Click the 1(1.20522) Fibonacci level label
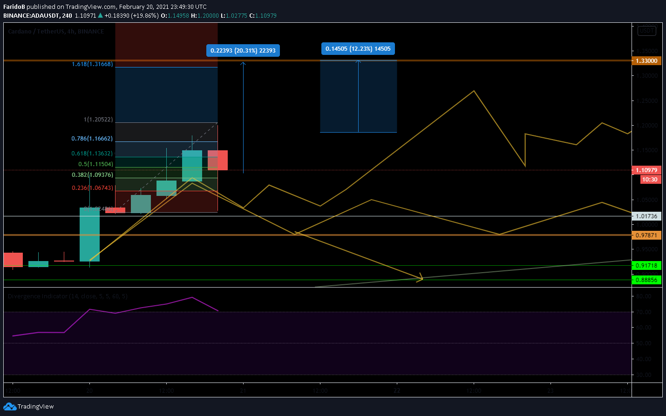The width and height of the screenshot is (666, 416). tap(98, 120)
